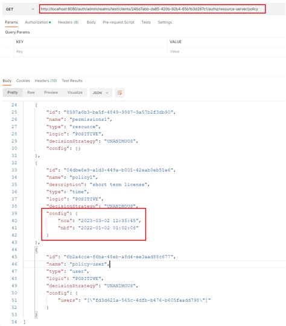Click line number 24 in the gutter

pos(14,105)
